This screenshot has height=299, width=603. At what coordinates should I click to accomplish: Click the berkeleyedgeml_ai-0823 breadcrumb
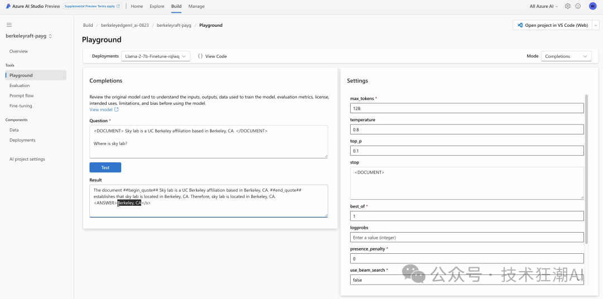(x=125, y=25)
